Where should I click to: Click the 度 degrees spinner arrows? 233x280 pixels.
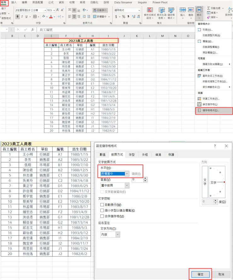tap(216, 202)
